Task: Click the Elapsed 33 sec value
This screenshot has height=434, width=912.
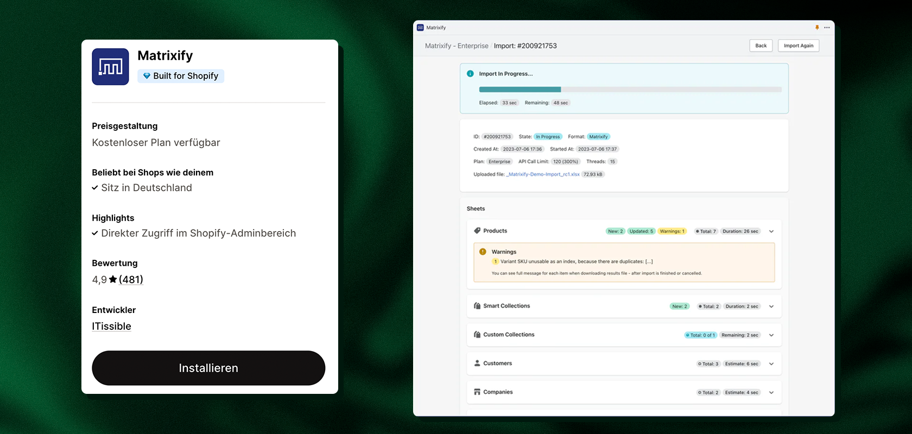Action: point(509,103)
